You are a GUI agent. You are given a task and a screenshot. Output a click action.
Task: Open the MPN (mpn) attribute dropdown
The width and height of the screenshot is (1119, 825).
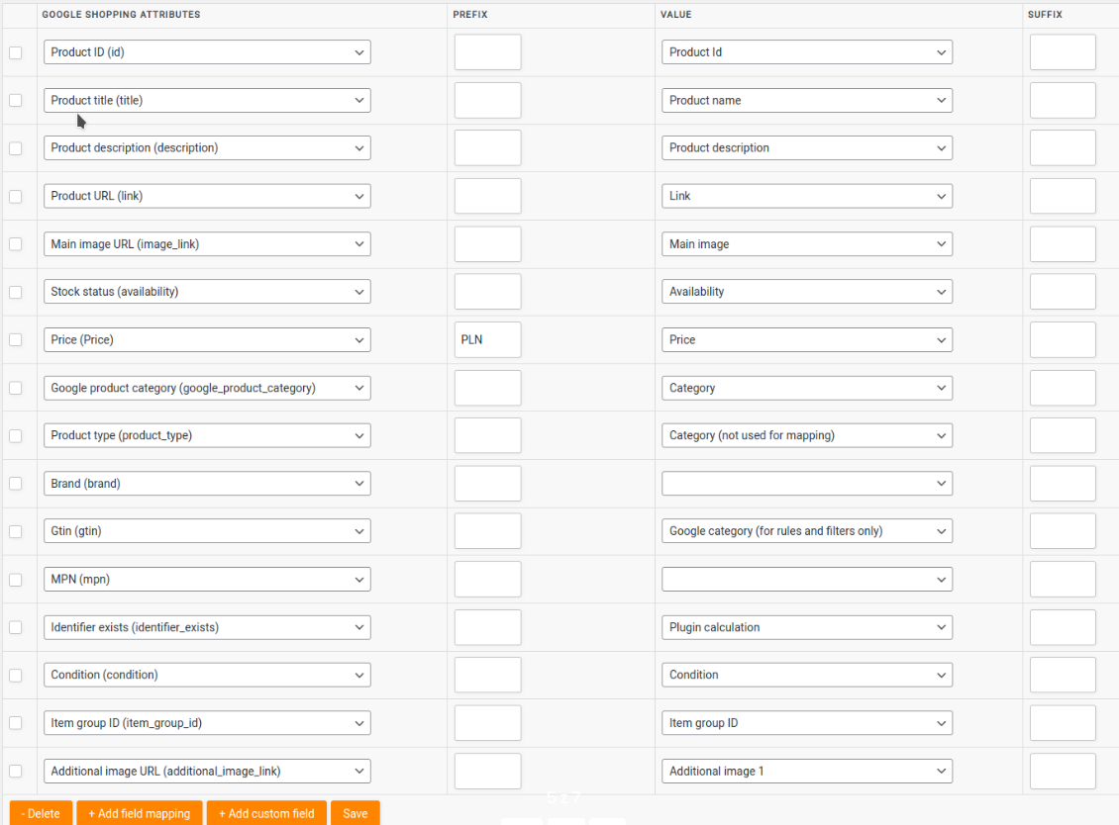(x=207, y=579)
